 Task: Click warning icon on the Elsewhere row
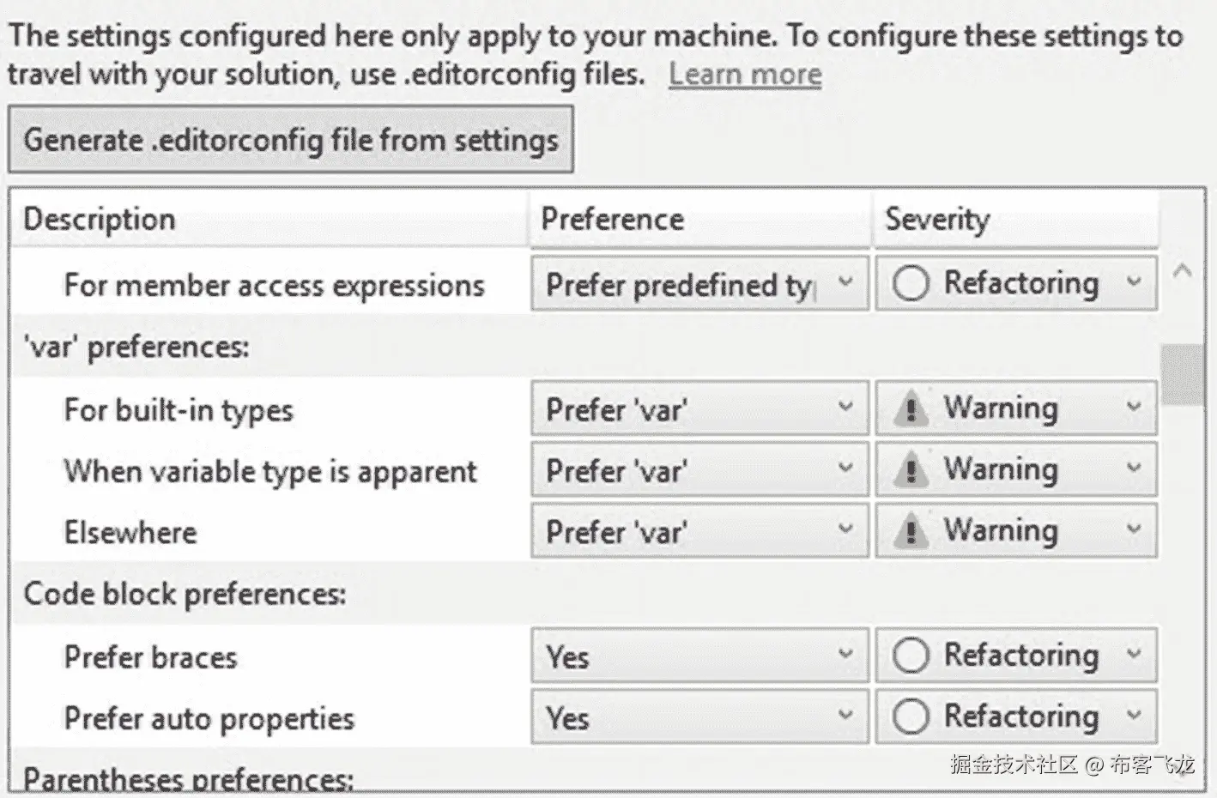[x=911, y=531]
